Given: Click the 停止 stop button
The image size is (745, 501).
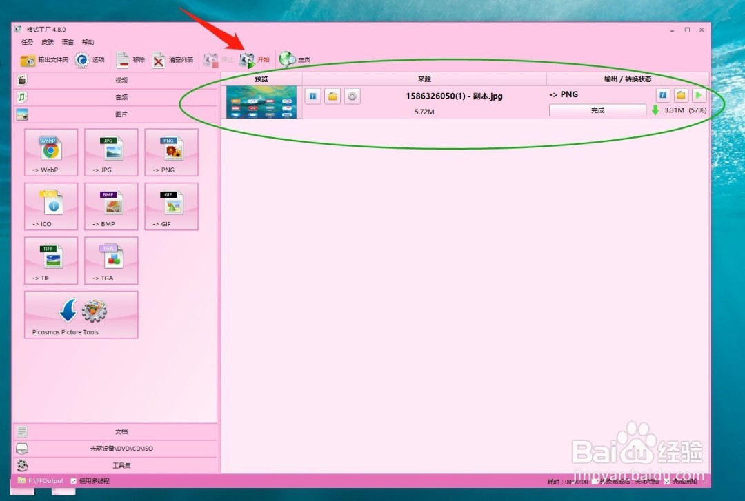Looking at the screenshot, I should coord(219,60).
